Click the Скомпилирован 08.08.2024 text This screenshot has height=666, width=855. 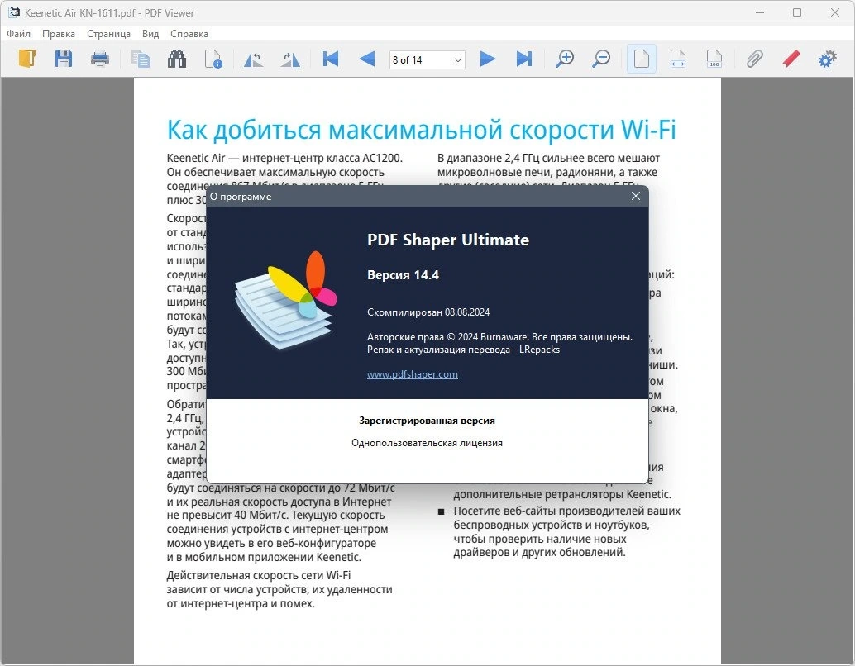point(428,312)
